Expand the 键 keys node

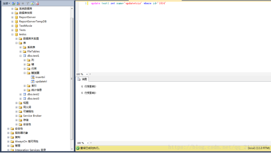[x=25, y=64]
